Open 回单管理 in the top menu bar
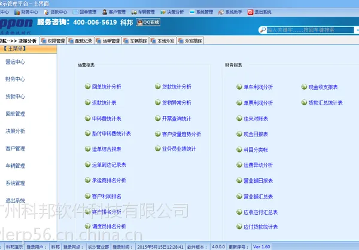This screenshot has width=359, height=250. (84, 12)
